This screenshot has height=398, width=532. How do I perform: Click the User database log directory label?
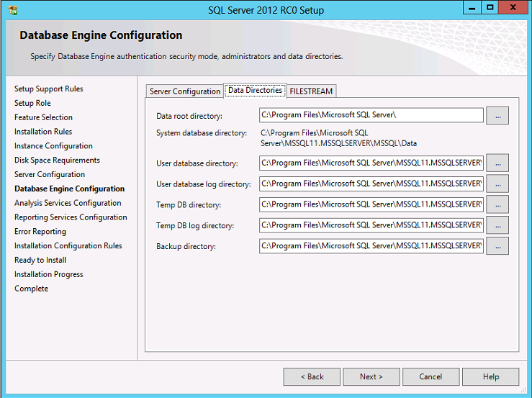point(204,184)
